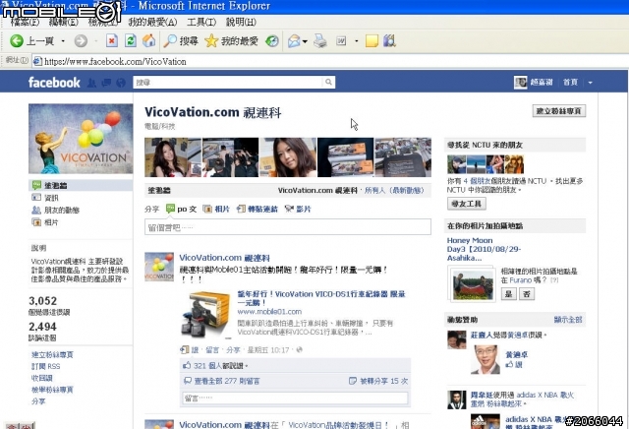This screenshot has width=629, height=429.
Task: Click the Stop loading icon
Action: [x=112, y=40]
